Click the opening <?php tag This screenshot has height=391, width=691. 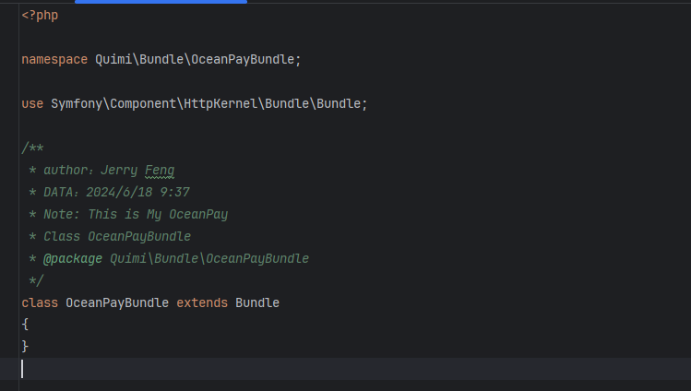coord(40,16)
